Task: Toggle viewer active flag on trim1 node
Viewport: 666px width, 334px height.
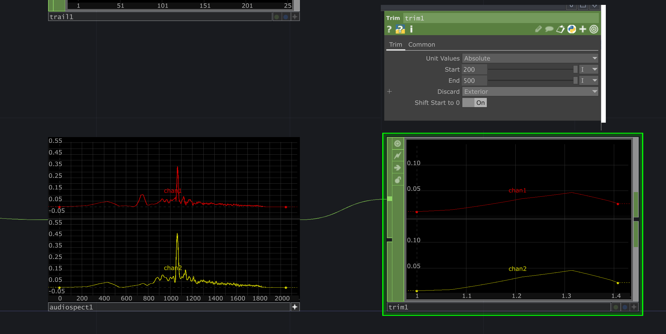Action: point(398,144)
